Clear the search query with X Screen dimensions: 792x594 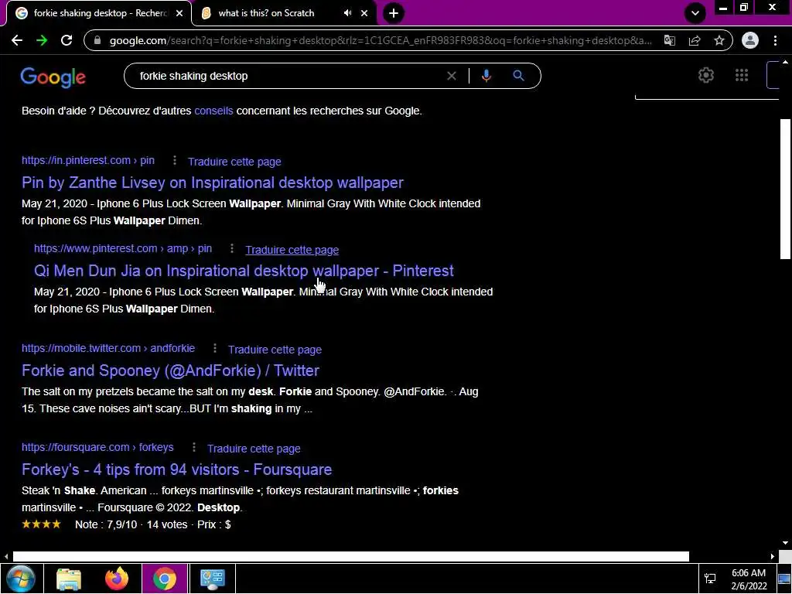[452, 76]
